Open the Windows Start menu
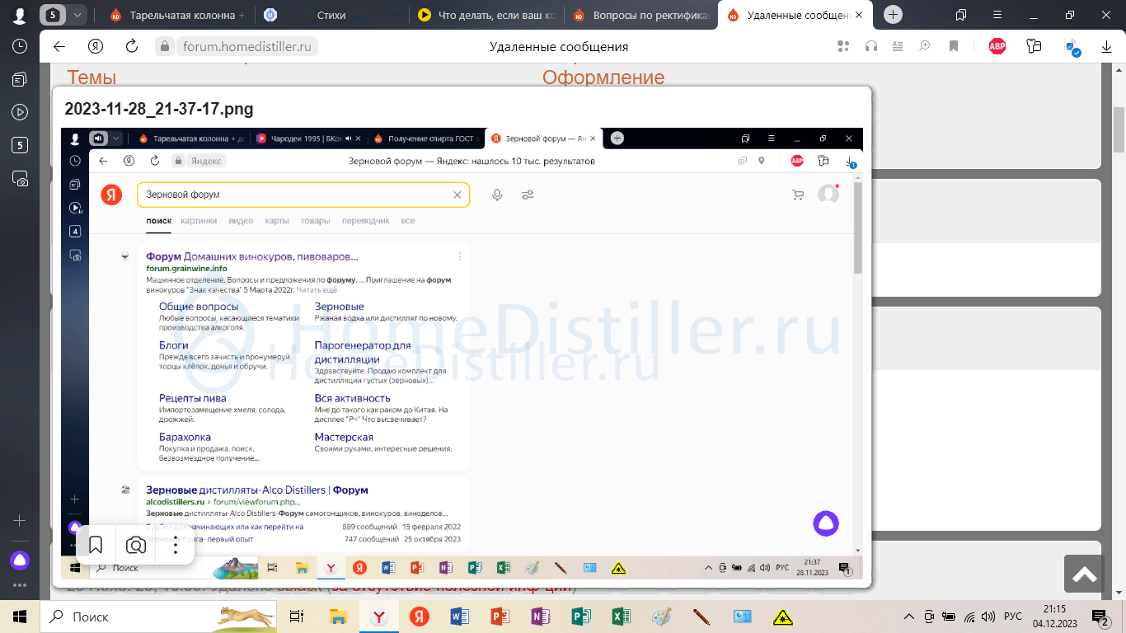The height and width of the screenshot is (633, 1126). pyautogui.click(x=20, y=617)
